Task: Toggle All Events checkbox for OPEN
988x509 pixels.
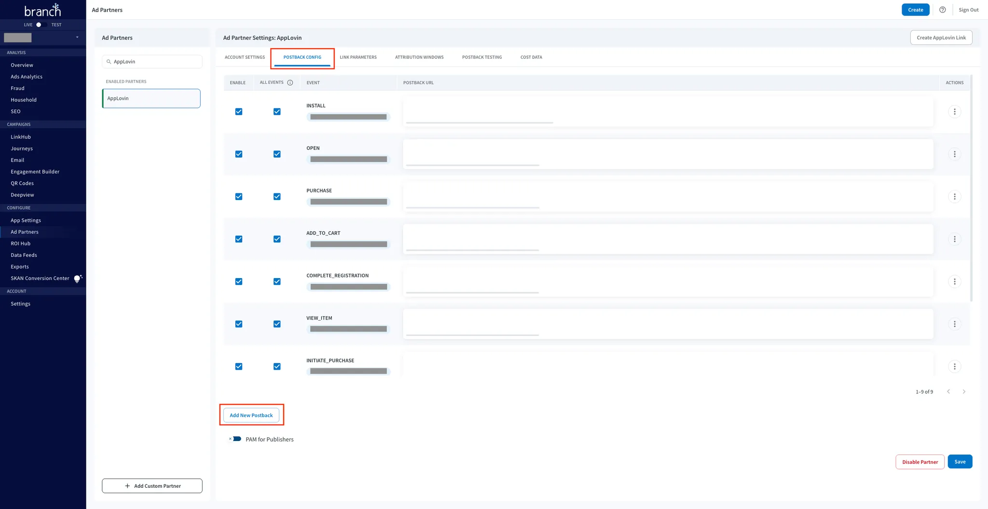Action: pyautogui.click(x=277, y=154)
